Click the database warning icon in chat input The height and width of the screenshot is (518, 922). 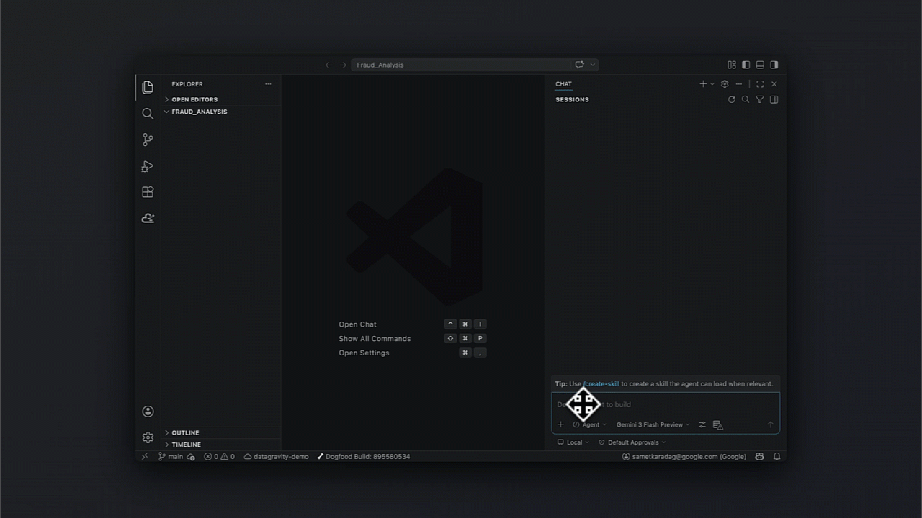[717, 424]
